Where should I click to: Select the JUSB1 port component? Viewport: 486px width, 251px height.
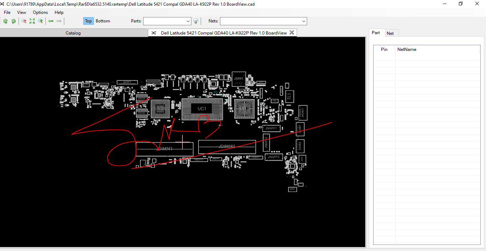click(300, 129)
